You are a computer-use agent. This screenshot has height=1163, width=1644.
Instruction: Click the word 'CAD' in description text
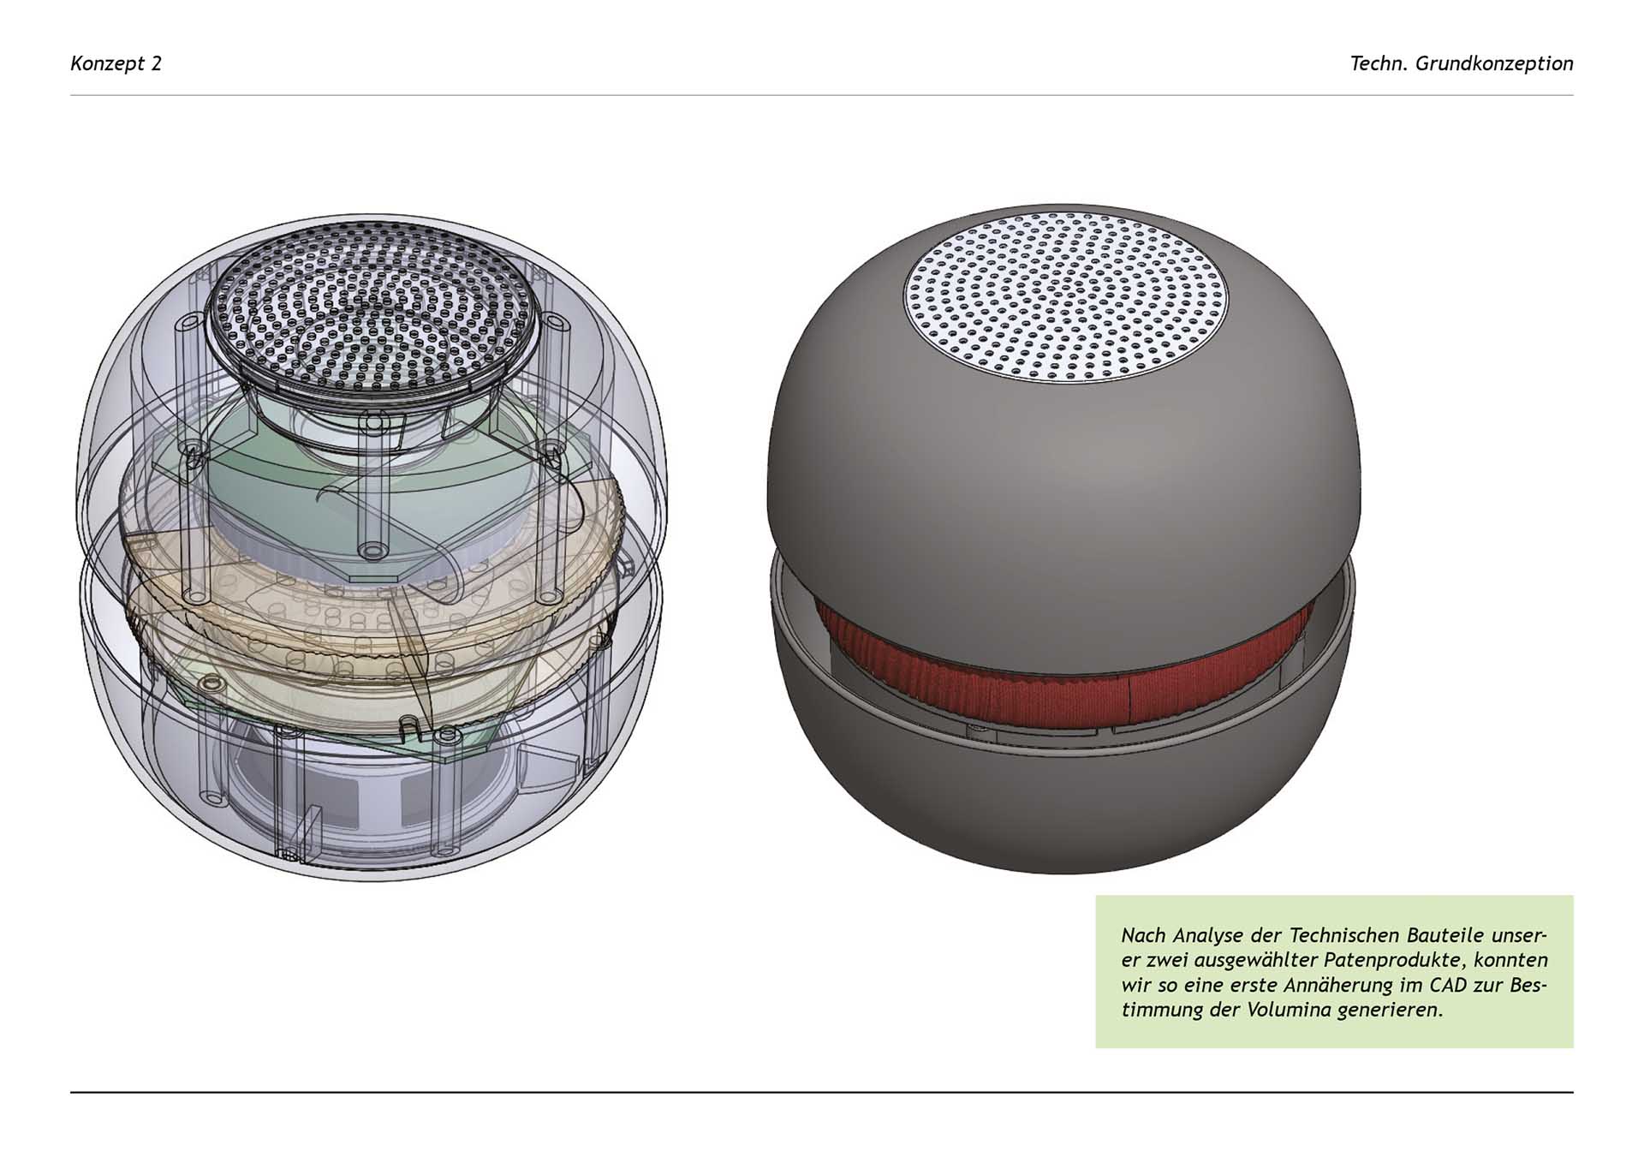1450,985
